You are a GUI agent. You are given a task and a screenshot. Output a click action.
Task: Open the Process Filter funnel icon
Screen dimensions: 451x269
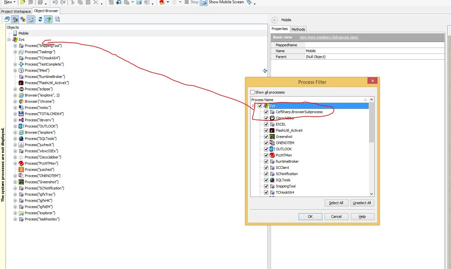click(x=48, y=19)
